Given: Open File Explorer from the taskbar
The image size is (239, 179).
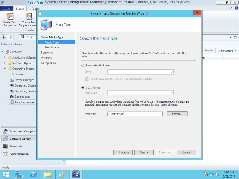Looking at the screenshot, I should [47, 174].
